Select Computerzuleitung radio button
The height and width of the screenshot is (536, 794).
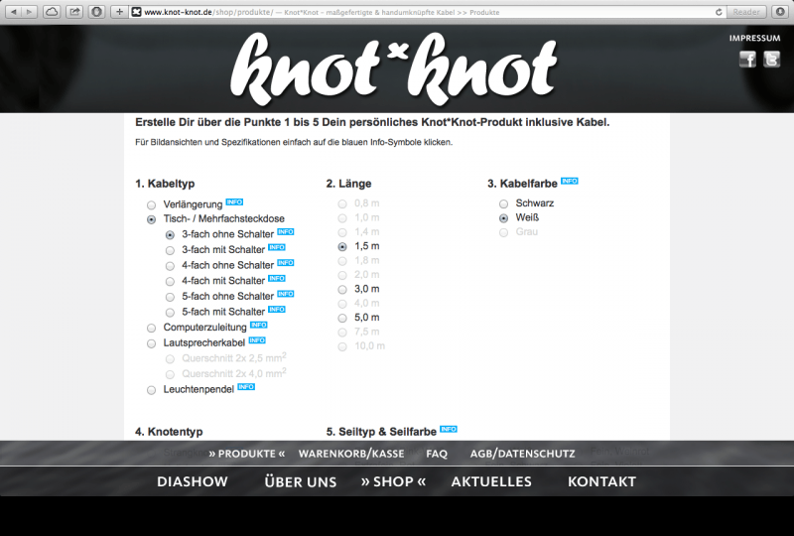[152, 329]
